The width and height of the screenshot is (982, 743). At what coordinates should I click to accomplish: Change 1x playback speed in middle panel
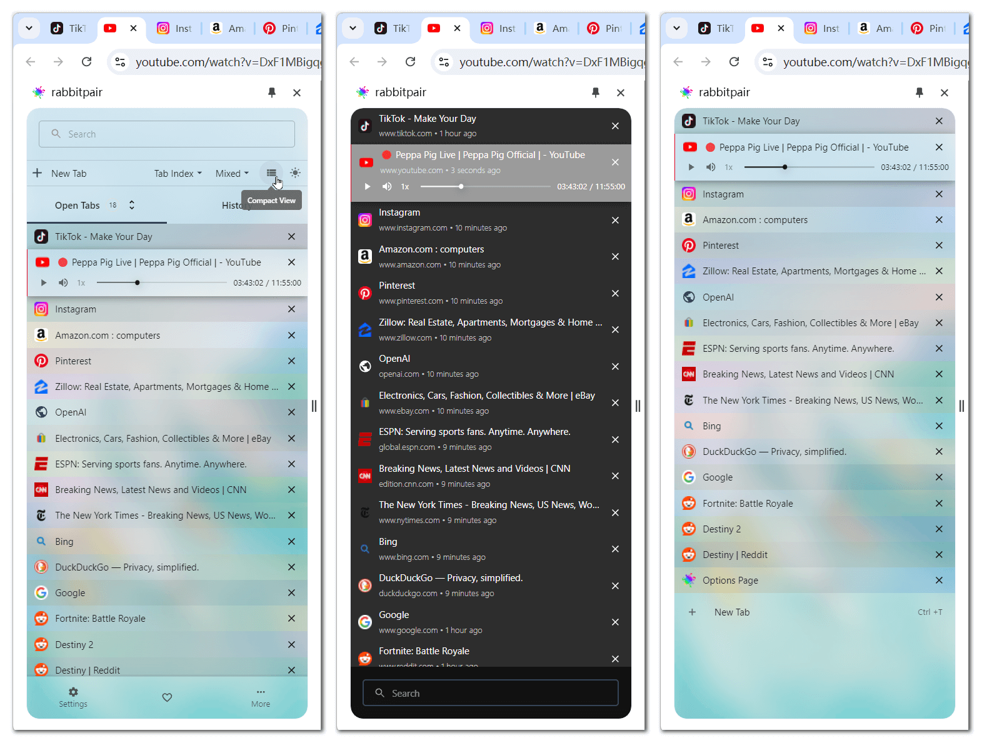click(x=405, y=186)
